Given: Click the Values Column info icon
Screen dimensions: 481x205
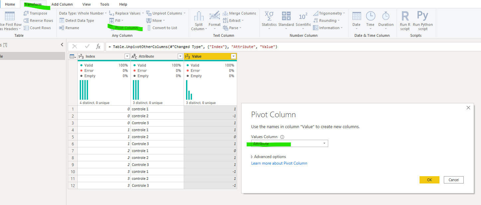Looking at the screenshot, I should point(282,137).
